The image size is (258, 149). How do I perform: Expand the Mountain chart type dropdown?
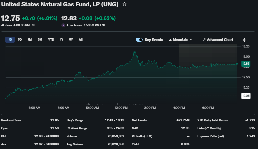click(181, 40)
